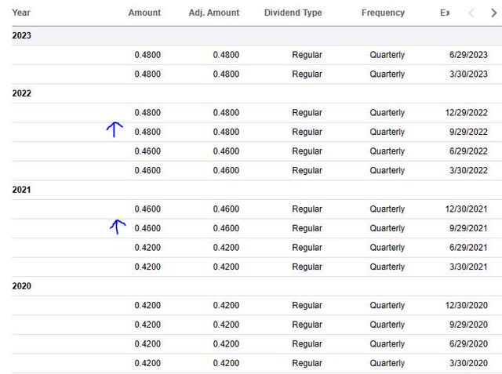Click the right chevron to show more columns
The image size is (502, 374).
493,13
